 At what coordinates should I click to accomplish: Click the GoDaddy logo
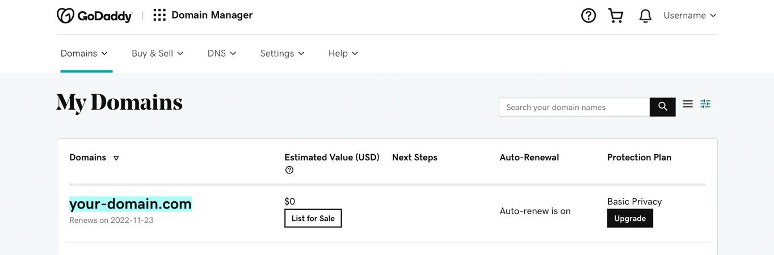pyautogui.click(x=94, y=15)
